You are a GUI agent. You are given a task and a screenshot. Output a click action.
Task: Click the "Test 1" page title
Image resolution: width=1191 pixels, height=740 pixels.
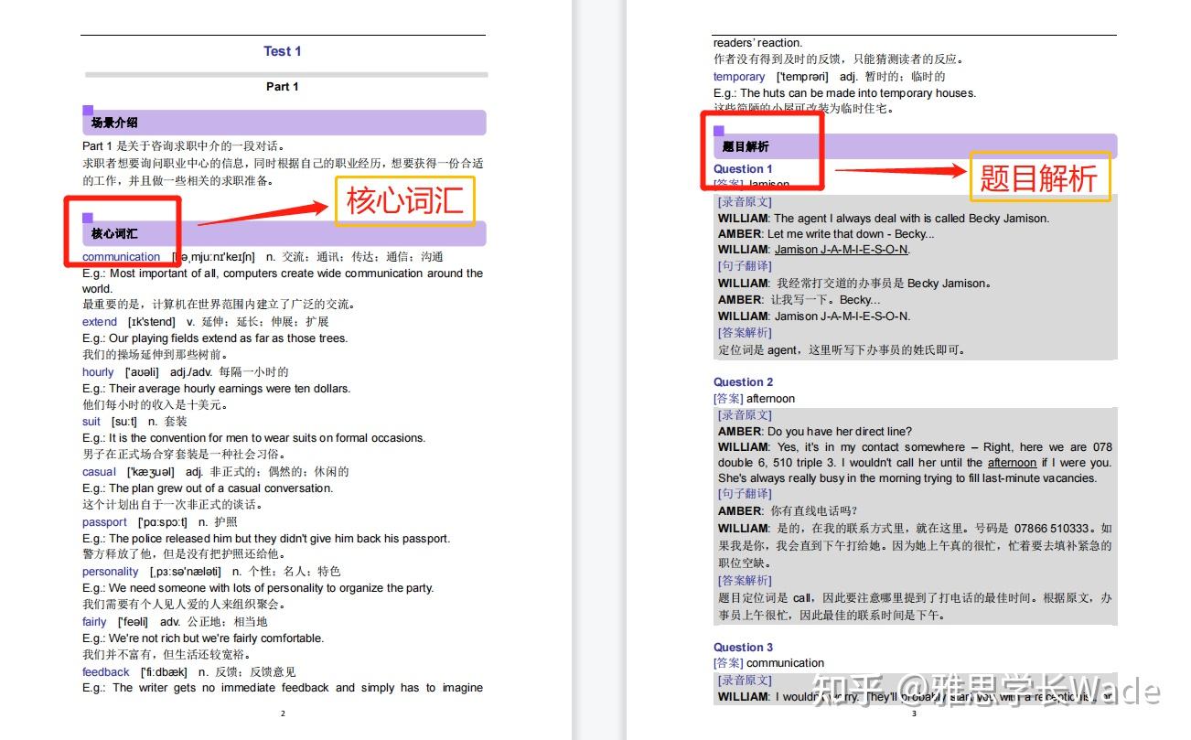tap(283, 51)
